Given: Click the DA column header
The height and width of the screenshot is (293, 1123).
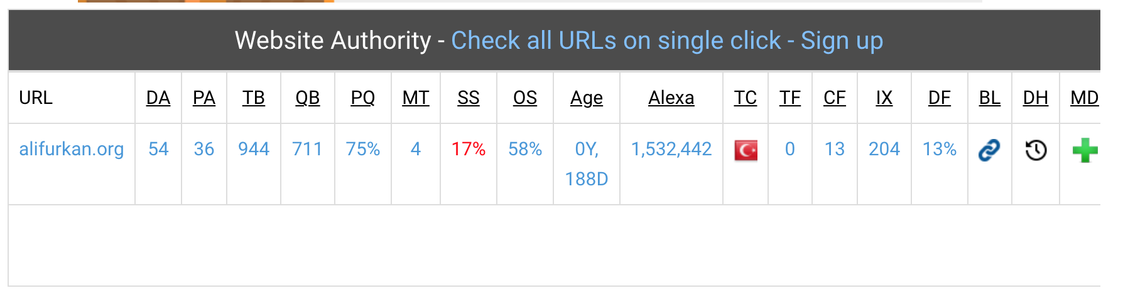Looking at the screenshot, I should [158, 98].
